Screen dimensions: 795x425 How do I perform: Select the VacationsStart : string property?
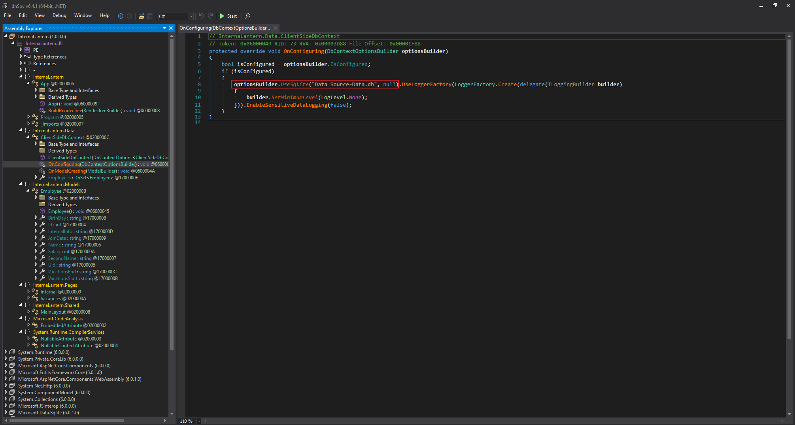tap(83, 278)
